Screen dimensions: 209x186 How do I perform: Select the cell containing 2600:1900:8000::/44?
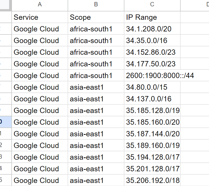[151, 76]
